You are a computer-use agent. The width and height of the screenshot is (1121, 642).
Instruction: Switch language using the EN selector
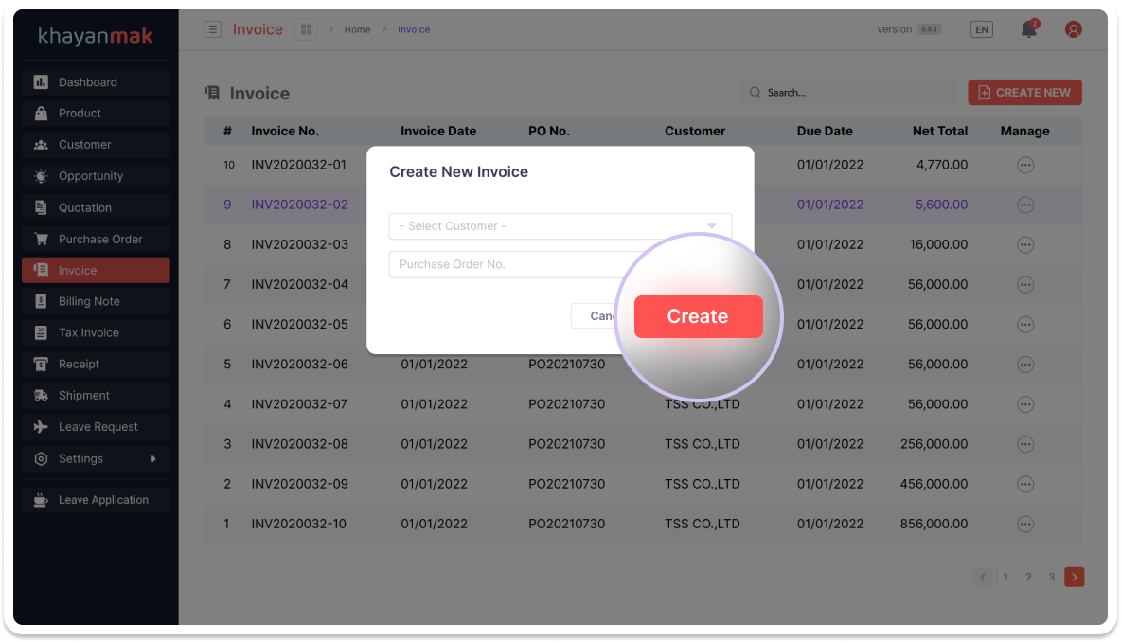982,29
